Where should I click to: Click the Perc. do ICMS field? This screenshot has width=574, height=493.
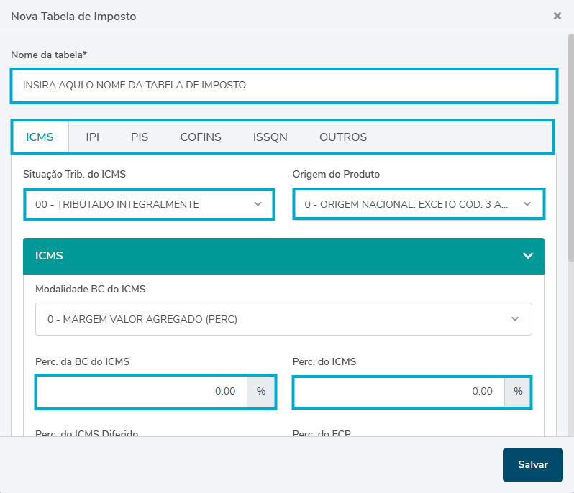coord(398,392)
